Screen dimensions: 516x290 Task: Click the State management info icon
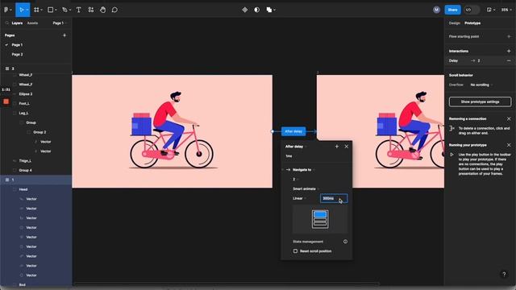(345, 242)
